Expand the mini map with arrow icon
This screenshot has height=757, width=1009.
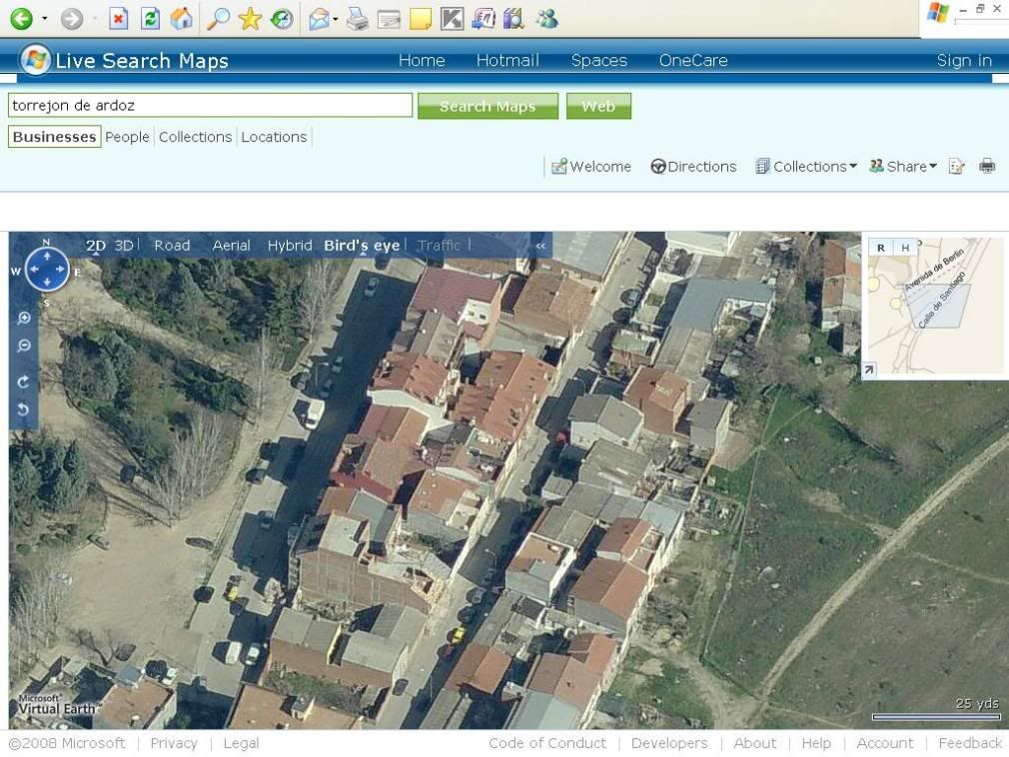coord(869,371)
